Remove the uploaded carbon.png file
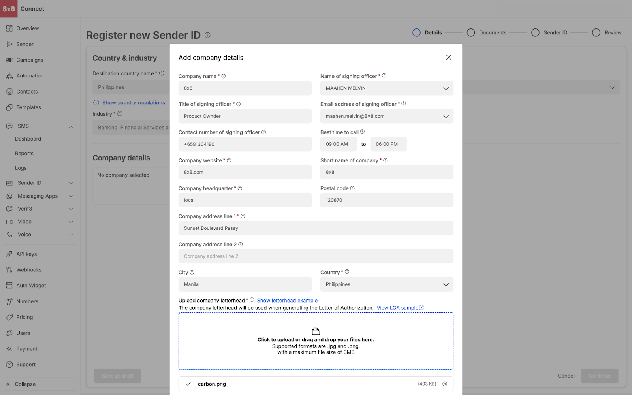The image size is (632, 395). [x=445, y=384]
